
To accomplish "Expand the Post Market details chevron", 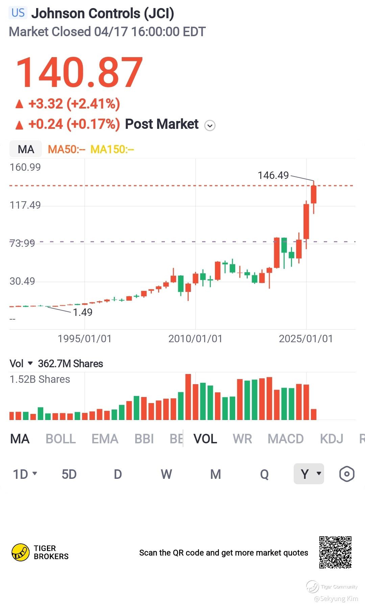I will 210,125.
